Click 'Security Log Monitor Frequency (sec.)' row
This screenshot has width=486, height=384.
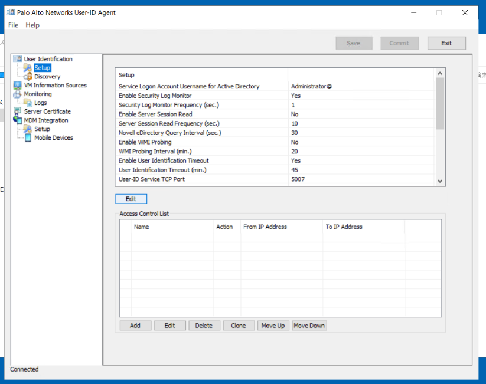point(276,105)
